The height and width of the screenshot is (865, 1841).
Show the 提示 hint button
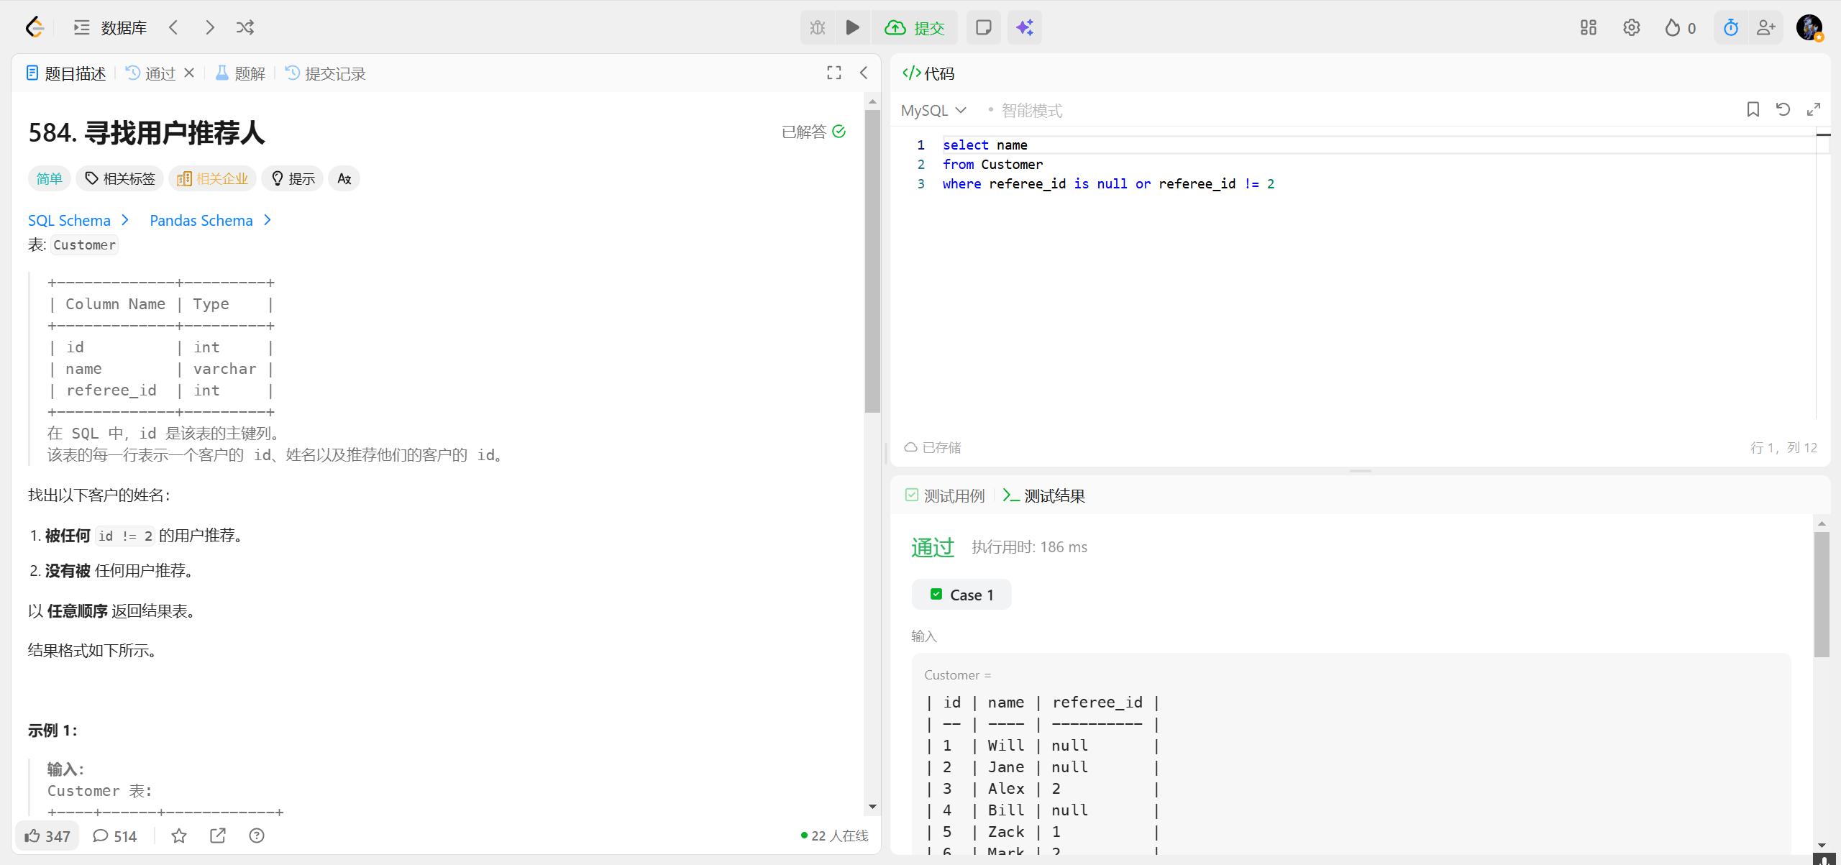pyautogui.click(x=293, y=178)
